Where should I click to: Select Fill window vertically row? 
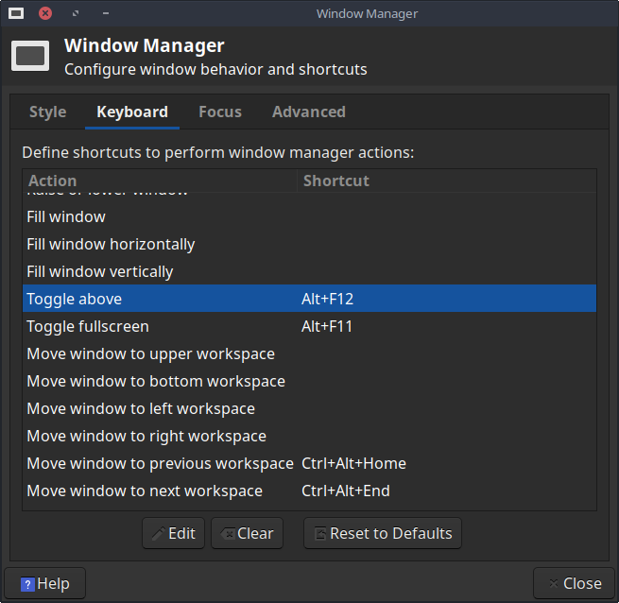310,271
